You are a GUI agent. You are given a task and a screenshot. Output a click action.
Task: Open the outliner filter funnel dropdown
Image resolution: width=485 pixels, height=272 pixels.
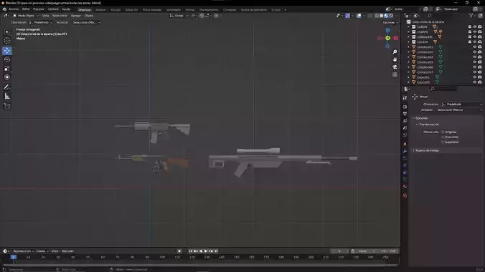click(472, 16)
